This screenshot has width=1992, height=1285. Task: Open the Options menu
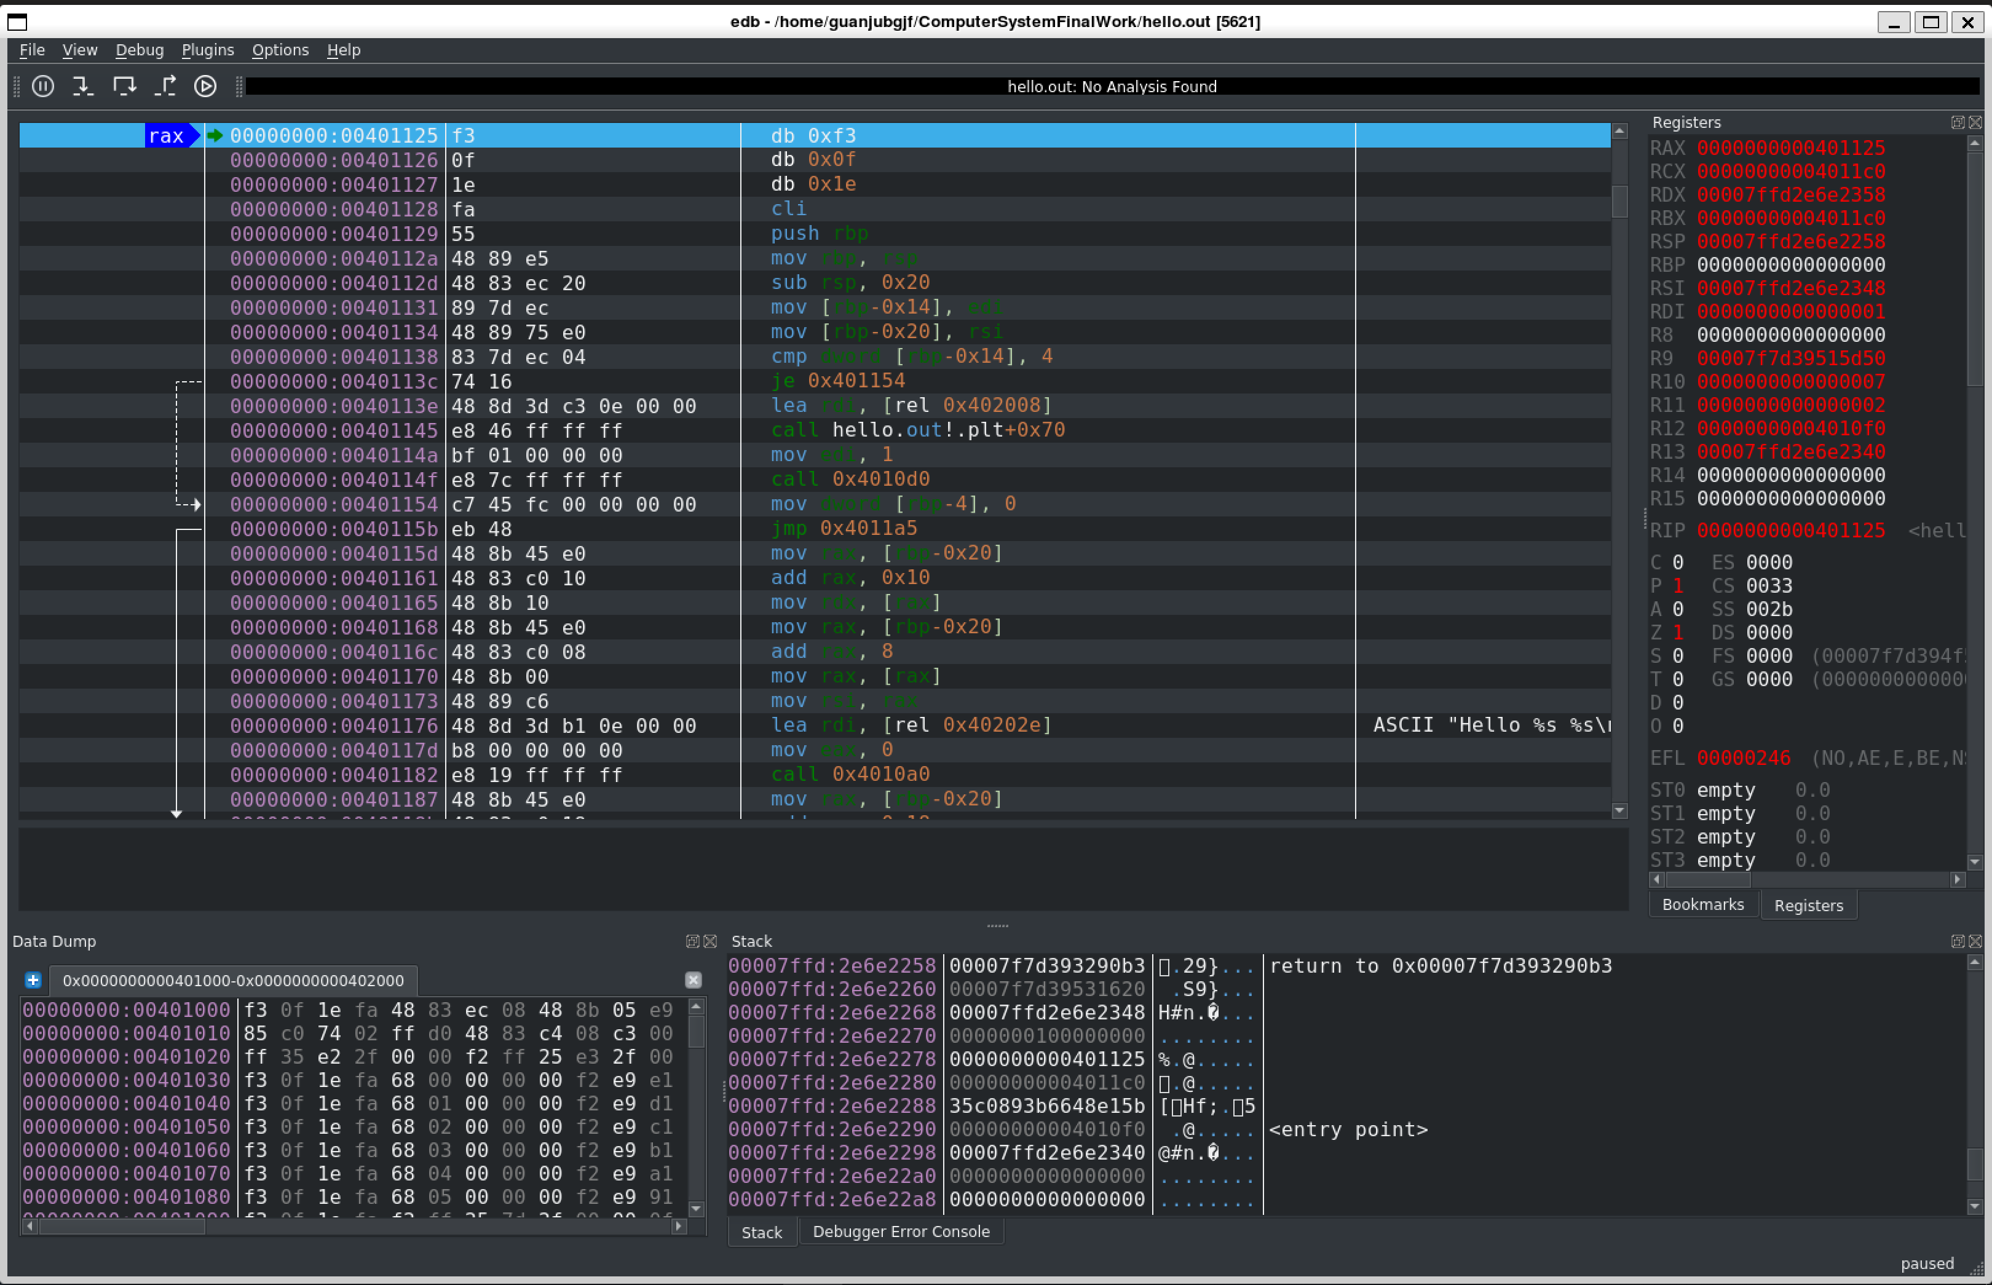(280, 50)
